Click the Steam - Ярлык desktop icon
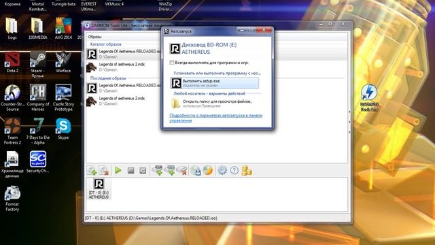Image resolution: width=435 pixels, height=245 pixels. coord(38,65)
